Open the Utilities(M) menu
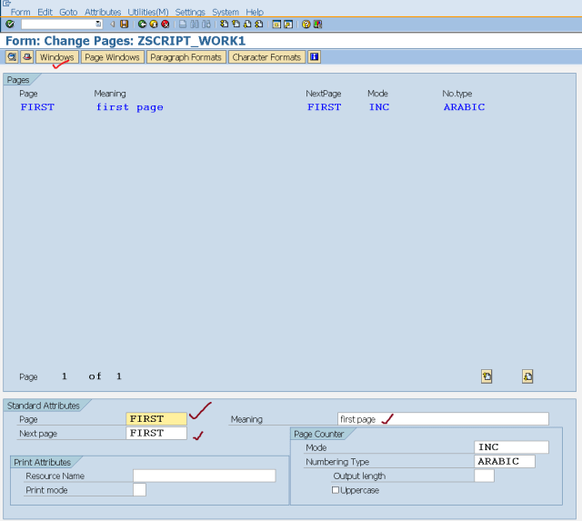This screenshot has height=521, width=582. pyautogui.click(x=147, y=12)
